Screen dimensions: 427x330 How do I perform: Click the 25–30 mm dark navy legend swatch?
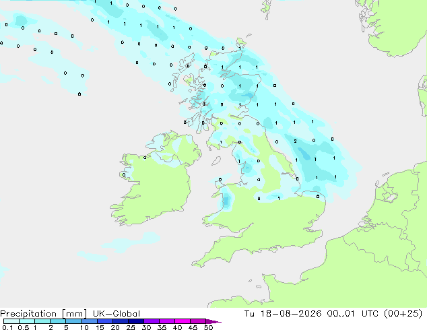coord(135,321)
